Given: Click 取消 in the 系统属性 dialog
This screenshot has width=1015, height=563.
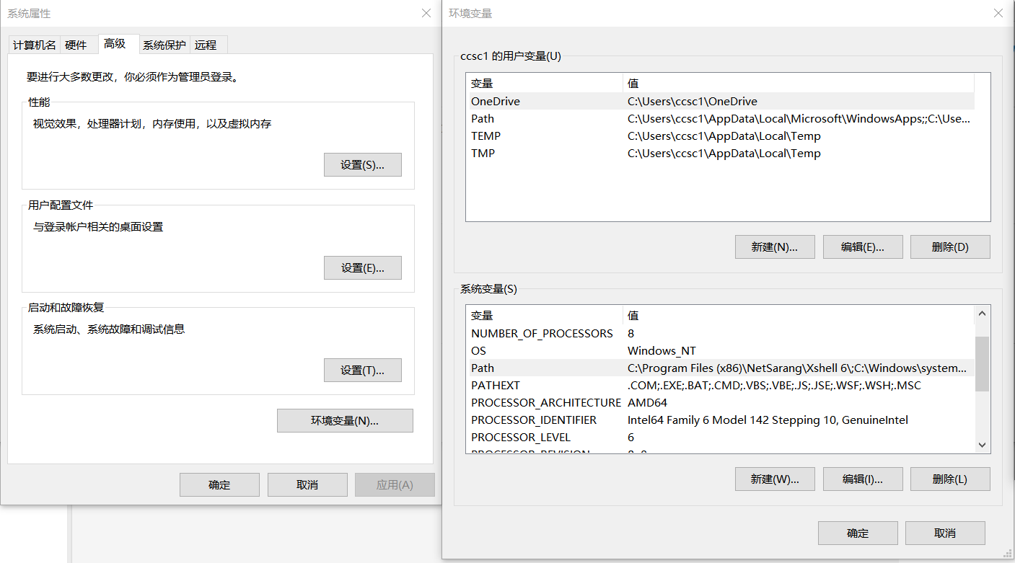Looking at the screenshot, I should click(307, 484).
